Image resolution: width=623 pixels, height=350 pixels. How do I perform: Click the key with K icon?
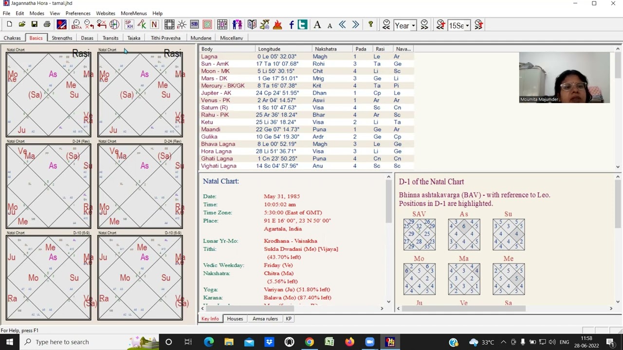142,25
